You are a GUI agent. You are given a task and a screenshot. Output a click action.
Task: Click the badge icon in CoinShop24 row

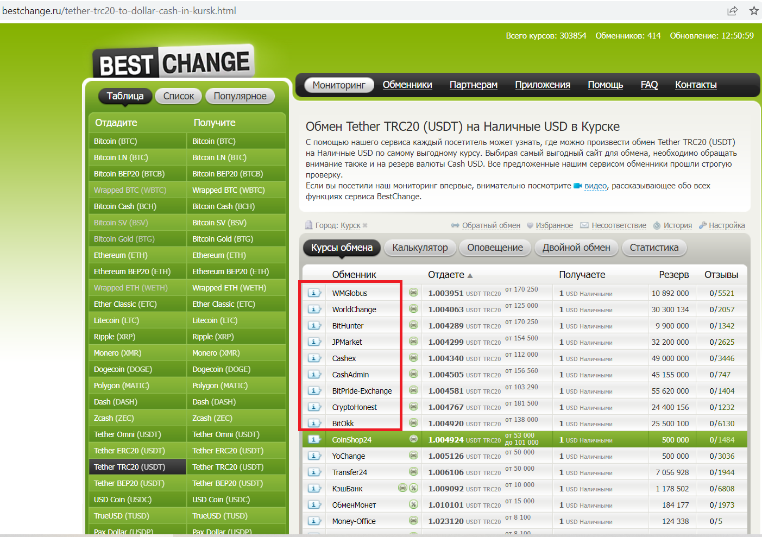[x=413, y=439]
